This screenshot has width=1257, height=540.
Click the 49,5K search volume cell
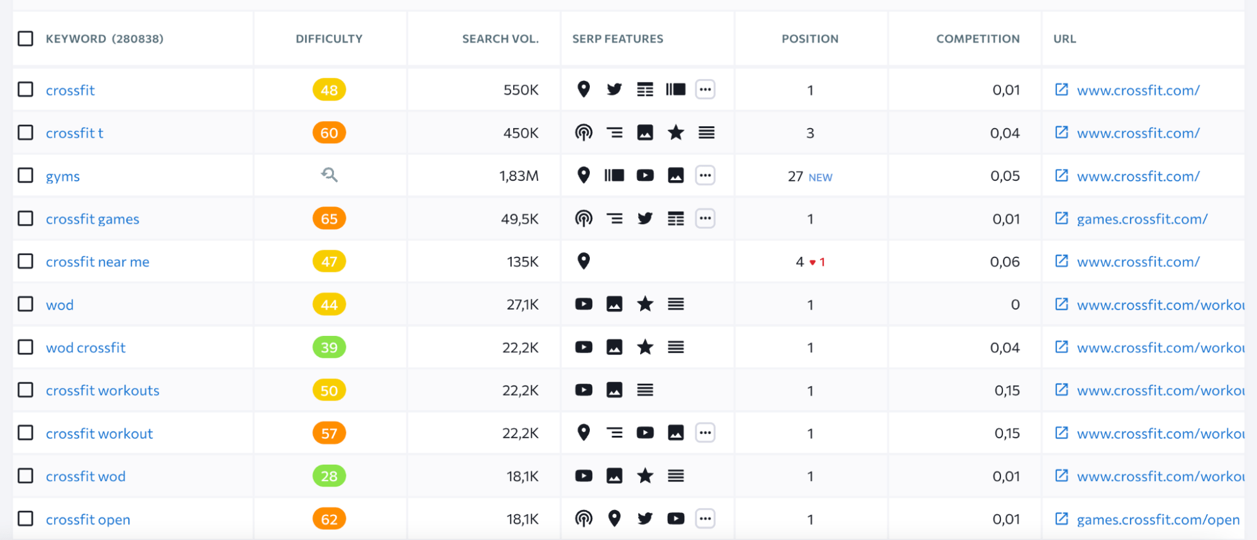coord(519,219)
